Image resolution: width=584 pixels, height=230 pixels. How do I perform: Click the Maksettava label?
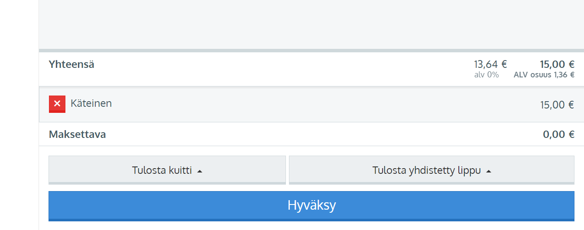[77, 134]
